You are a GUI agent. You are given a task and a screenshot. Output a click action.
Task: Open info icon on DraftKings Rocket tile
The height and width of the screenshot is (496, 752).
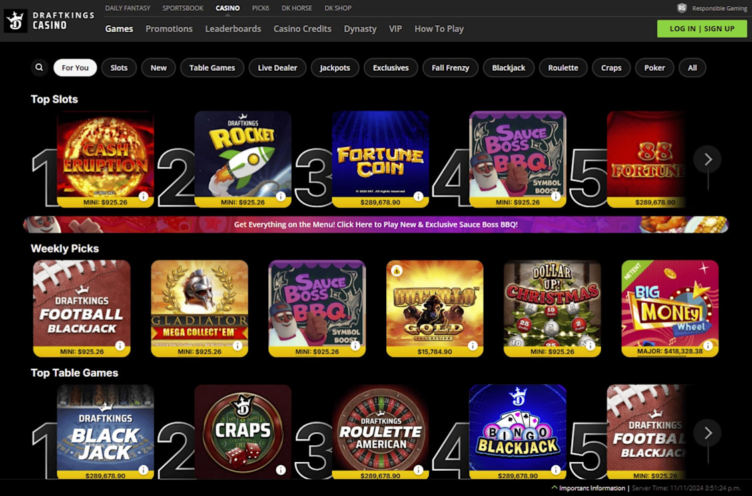[281, 196]
